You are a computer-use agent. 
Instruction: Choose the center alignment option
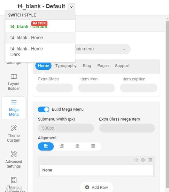(77, 146)
